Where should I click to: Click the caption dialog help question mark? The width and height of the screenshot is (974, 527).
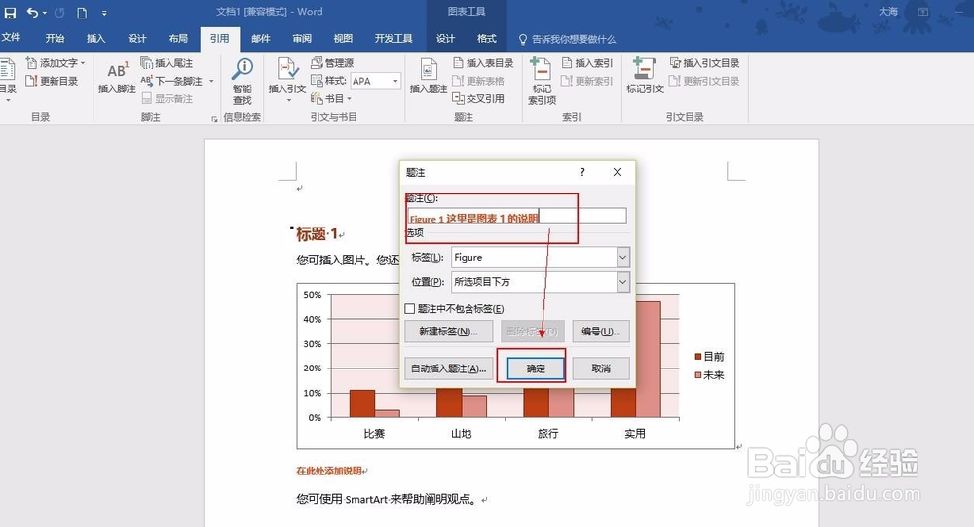click(x=582, y=172)
